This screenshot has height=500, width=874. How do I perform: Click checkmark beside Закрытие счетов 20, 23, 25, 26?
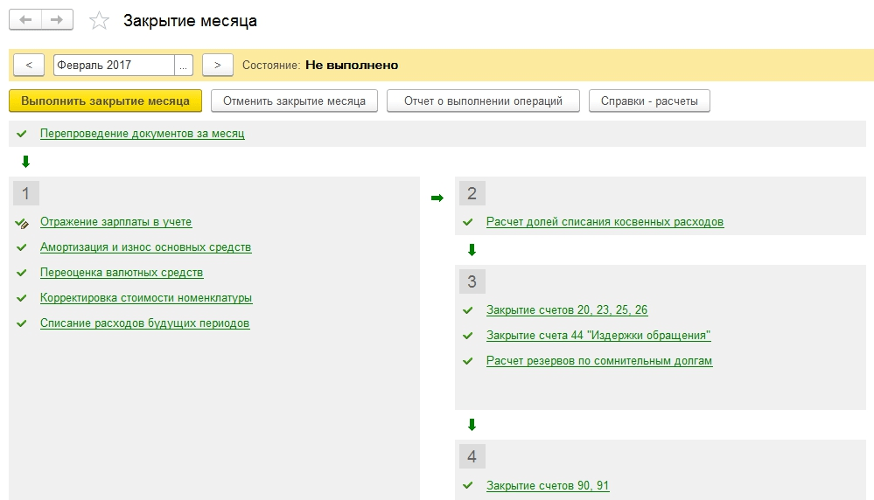[467, 310]
